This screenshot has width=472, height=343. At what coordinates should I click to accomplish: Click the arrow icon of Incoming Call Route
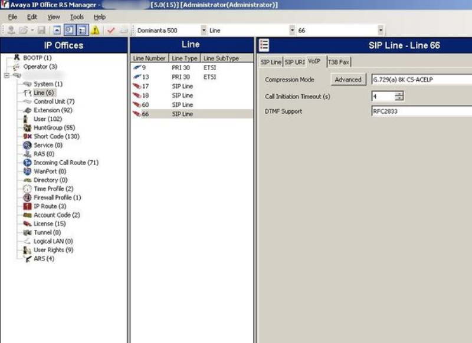click(27, 163)
